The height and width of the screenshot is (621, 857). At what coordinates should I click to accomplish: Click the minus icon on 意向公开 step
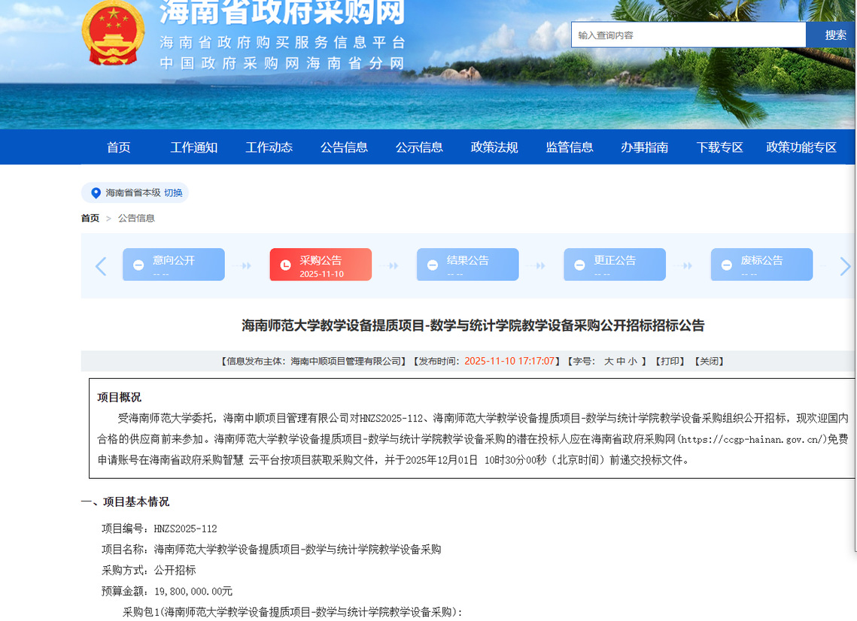pyautogui.click(x=138, y=265)
